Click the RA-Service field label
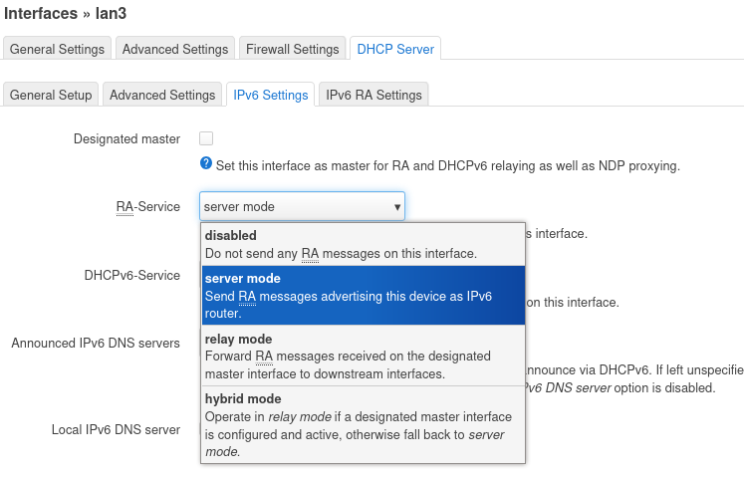The width and height of the screenshot is (744, 478). click(147, 207)
